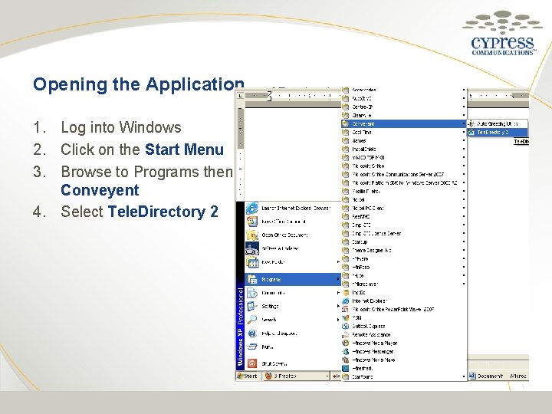This screenshot has height=414, width=552.
Task: Expand the Documents submenu arrow
Action: point(338,293)
